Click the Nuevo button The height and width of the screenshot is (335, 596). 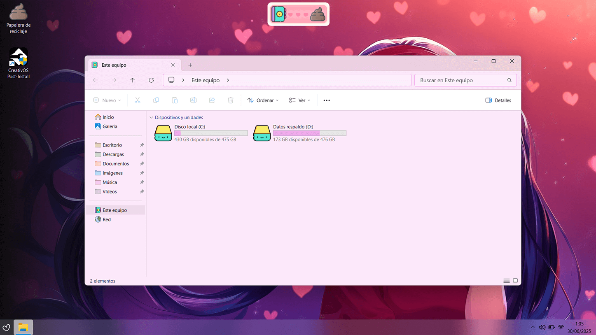pos(107,100)
